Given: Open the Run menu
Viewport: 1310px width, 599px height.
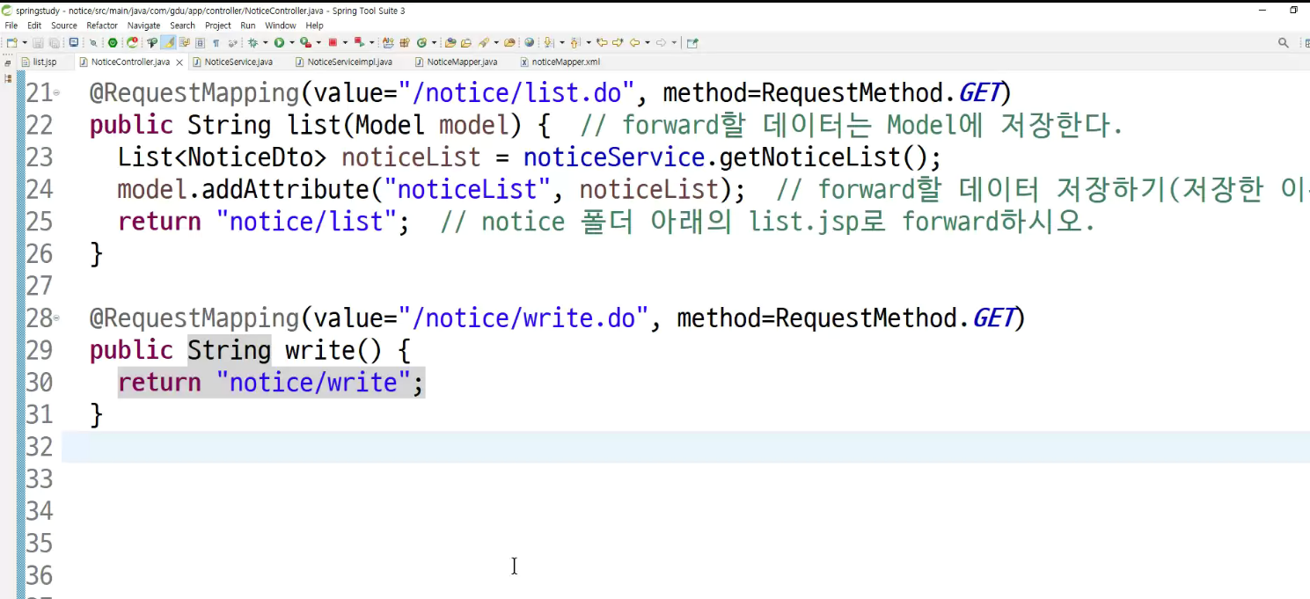Looking at the screenshot, I should click(x=248, y=26).
